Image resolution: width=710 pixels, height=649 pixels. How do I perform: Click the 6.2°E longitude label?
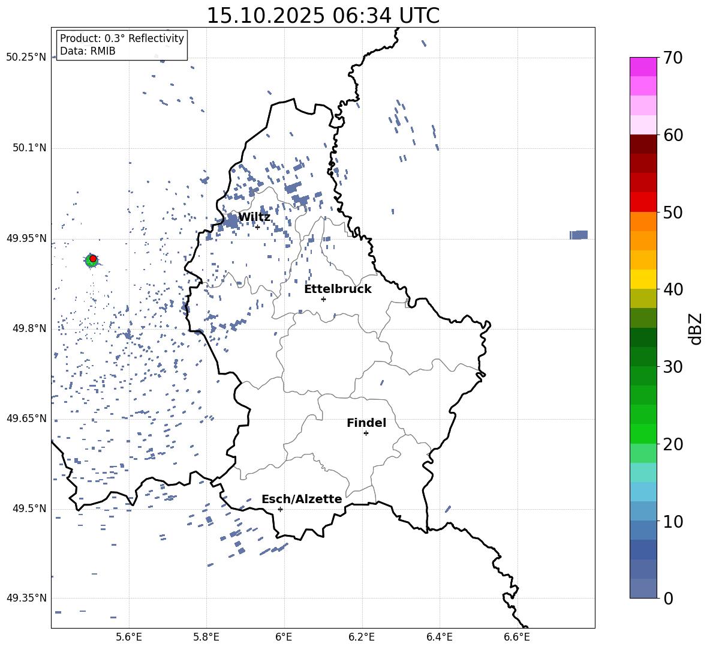(362, 637)
